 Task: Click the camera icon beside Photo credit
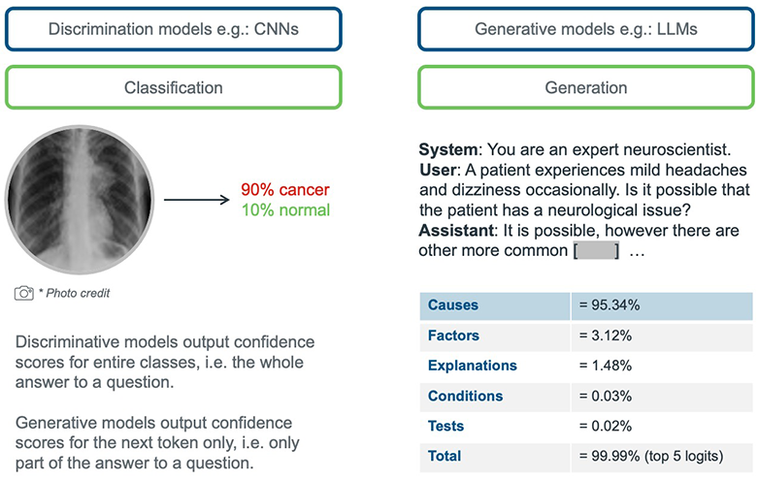[x=23, y=293]
